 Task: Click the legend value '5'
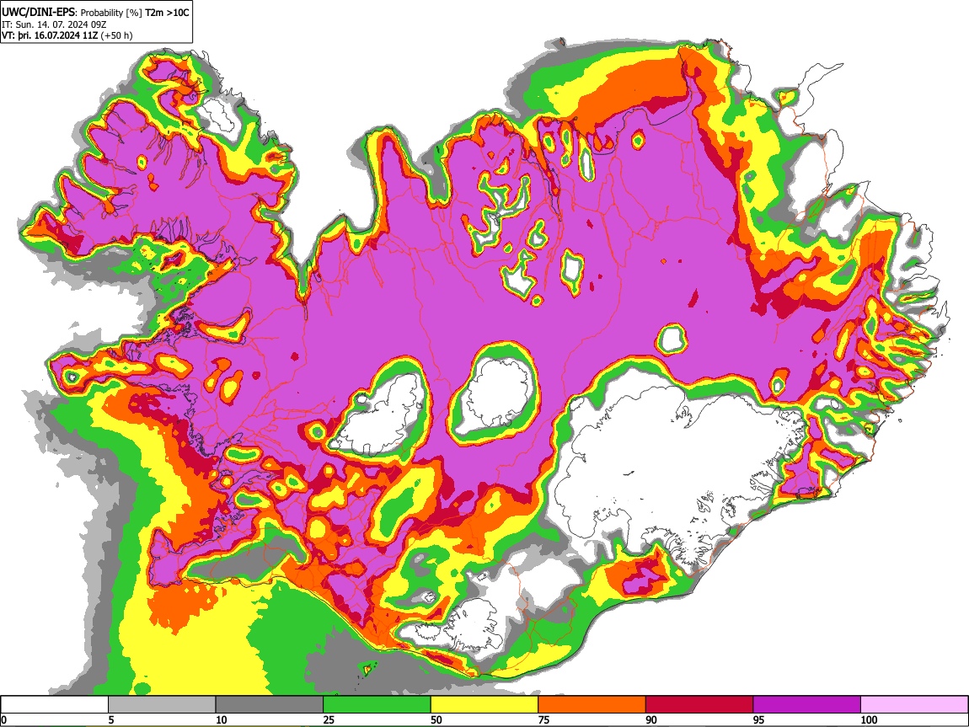click(112, 719)
